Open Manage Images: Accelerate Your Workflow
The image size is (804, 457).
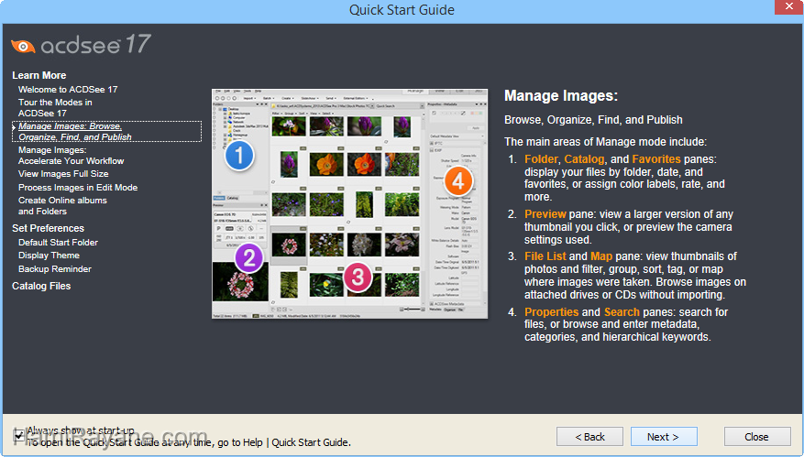click(72, 156)
